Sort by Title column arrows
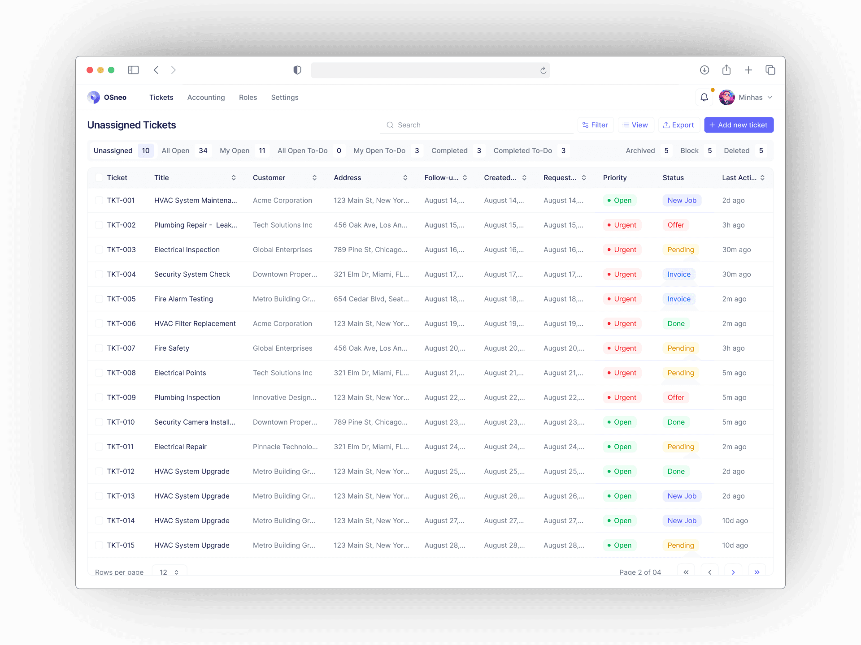Image resolution: width=861 pixels, height=645 pixels. point(234,178)
